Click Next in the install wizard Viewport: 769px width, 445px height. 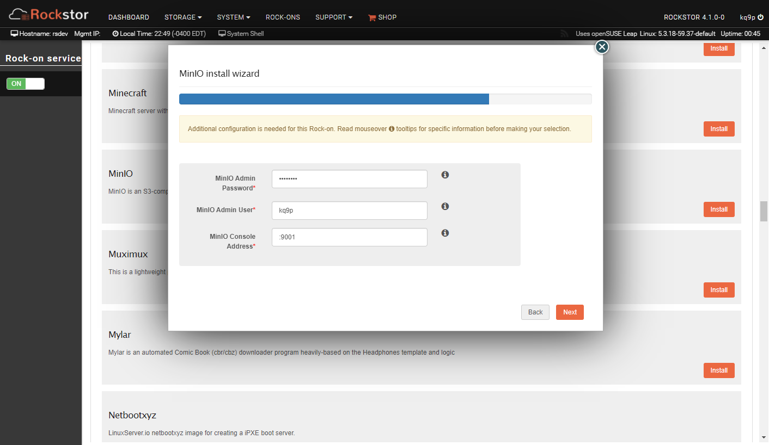pyautogui.click(x=570, y=312)
